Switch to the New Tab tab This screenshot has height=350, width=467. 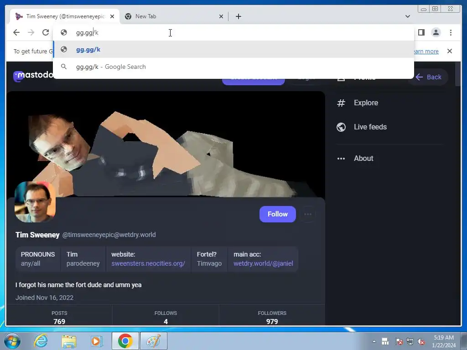[174, 16]
